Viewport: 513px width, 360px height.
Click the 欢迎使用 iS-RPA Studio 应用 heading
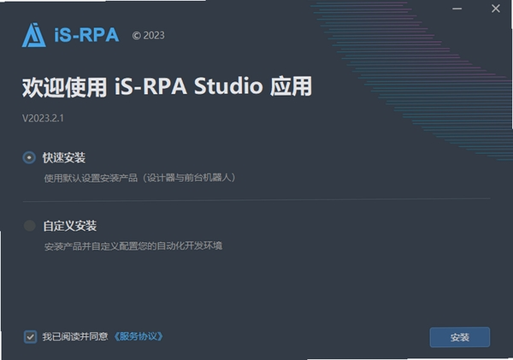tap(167, 87)
